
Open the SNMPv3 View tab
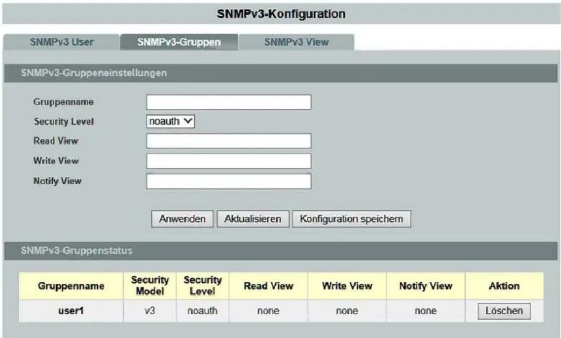[296, 42]
